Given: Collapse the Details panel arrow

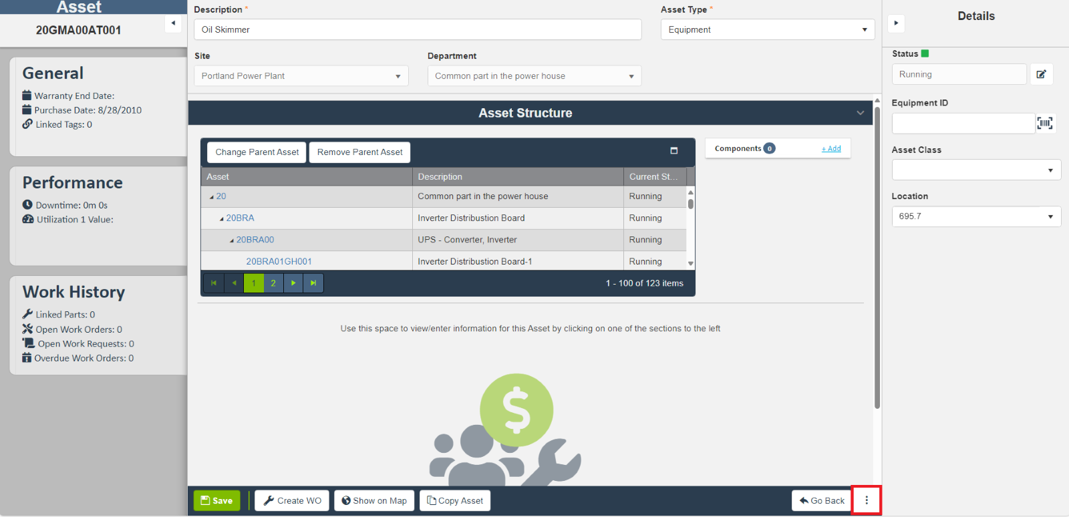Looking at the screenshot, I should (x=896, y=23).
